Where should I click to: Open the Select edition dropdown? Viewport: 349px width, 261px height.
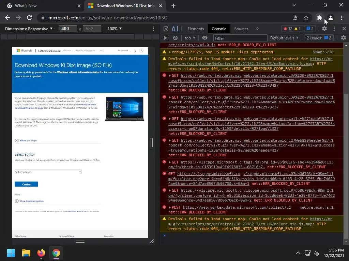click(x=48, y=172)
